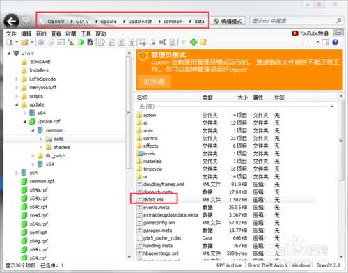The height and width of the screenshot is (273, 348).
Task: Click the YouTube频道 link
Action: pos(314,33)
